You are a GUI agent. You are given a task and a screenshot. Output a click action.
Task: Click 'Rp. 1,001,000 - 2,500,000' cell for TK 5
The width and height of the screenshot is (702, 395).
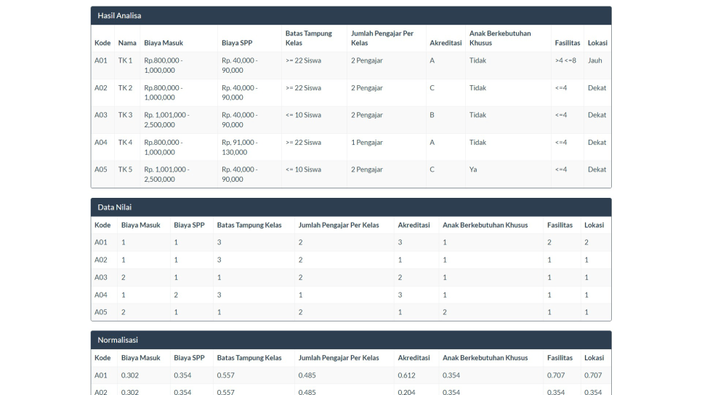point(166,175)
